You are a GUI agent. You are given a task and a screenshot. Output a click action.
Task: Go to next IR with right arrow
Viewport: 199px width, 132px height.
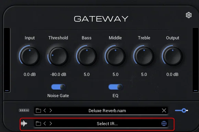pyautogui.click(x=51, y=123)
